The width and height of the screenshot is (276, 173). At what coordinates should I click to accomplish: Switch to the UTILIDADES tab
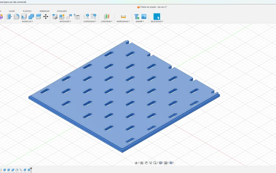62,11
